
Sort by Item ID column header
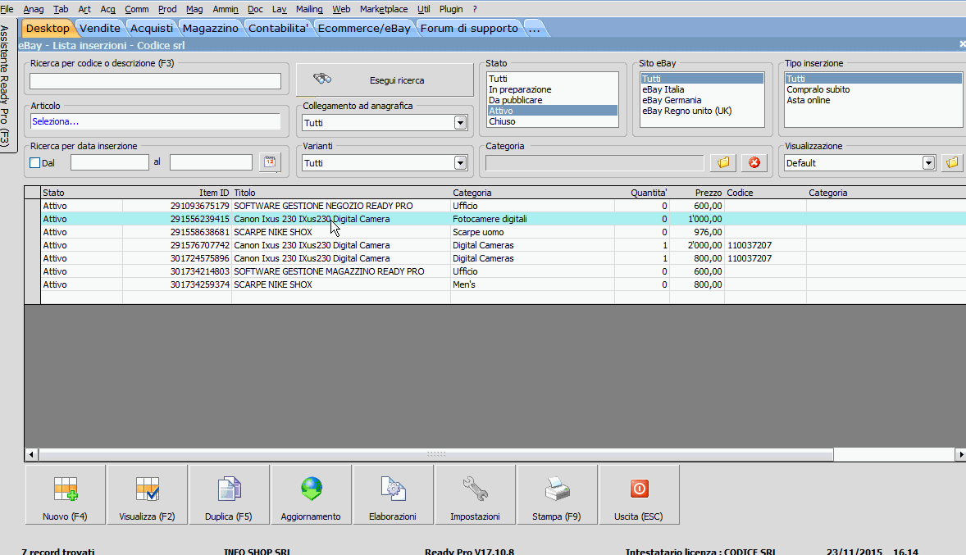(x=177, y=193)
